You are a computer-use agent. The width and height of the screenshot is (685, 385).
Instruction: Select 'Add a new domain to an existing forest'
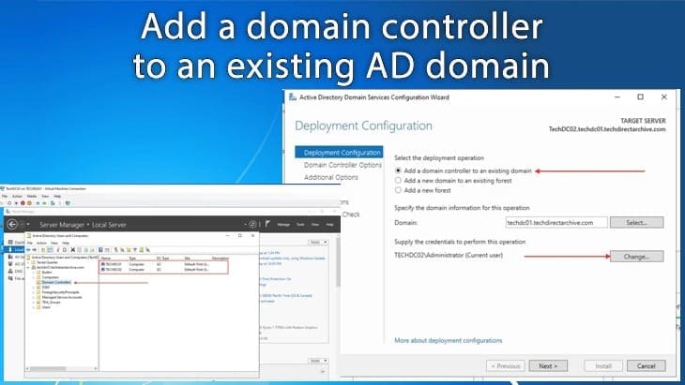coord(398,180)
